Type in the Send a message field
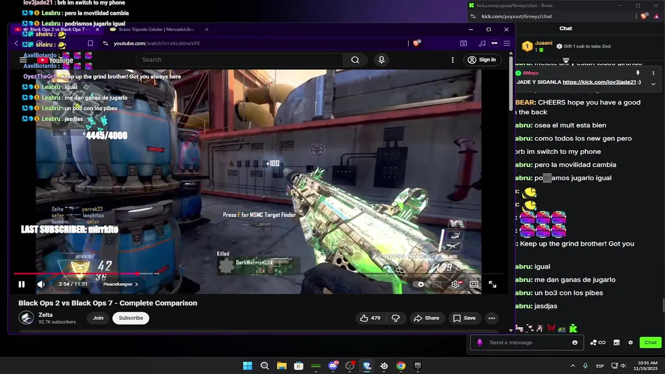Screen dimensions: 665x374 tap(526, 342)
